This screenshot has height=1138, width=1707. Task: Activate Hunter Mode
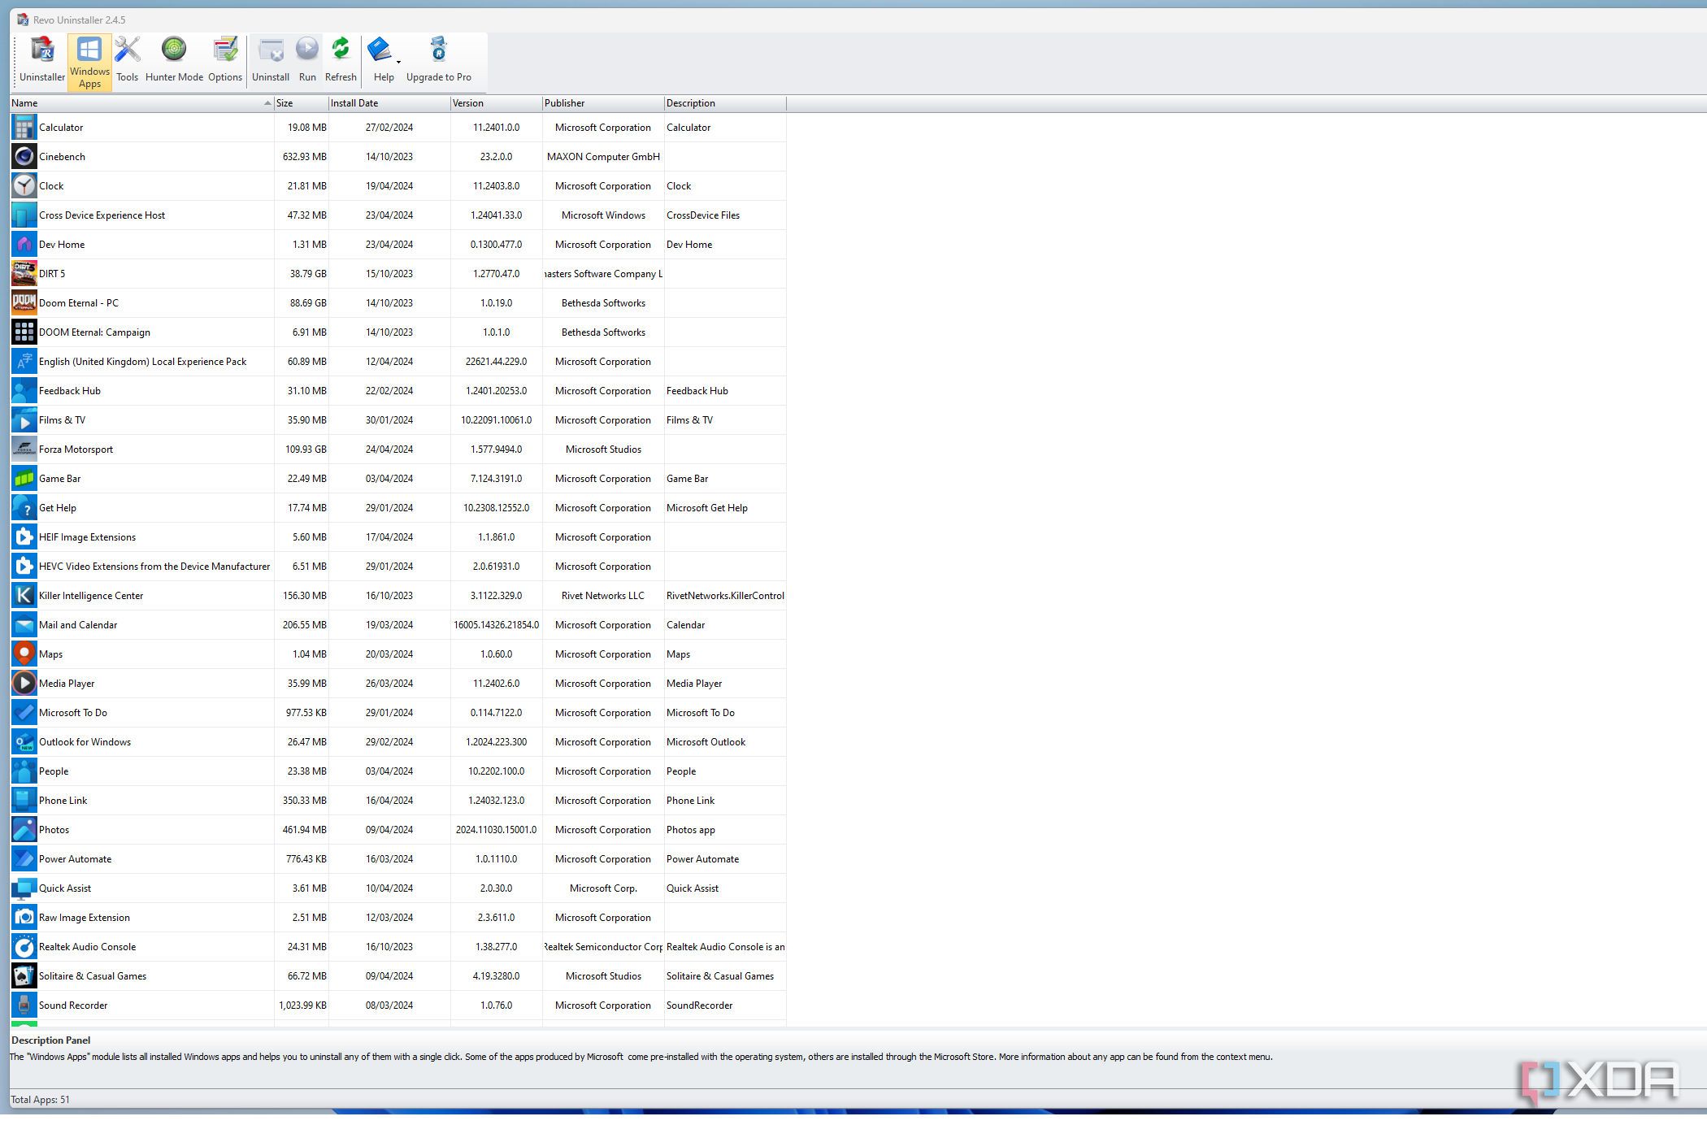click(174, 60)
